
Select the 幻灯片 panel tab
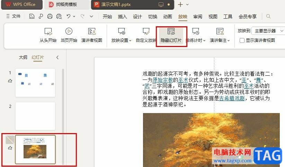tap(38, 57)
